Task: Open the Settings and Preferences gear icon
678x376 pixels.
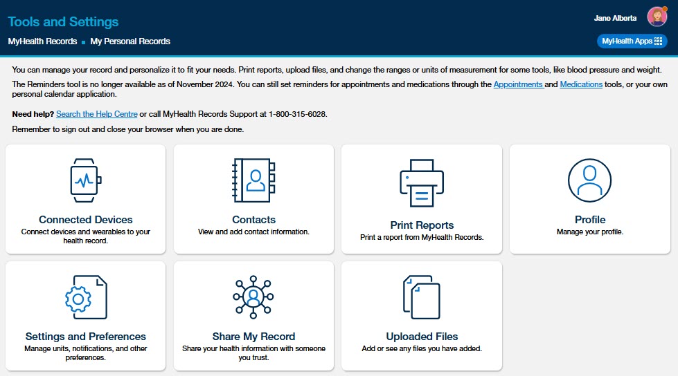Action: pos(85,297)
